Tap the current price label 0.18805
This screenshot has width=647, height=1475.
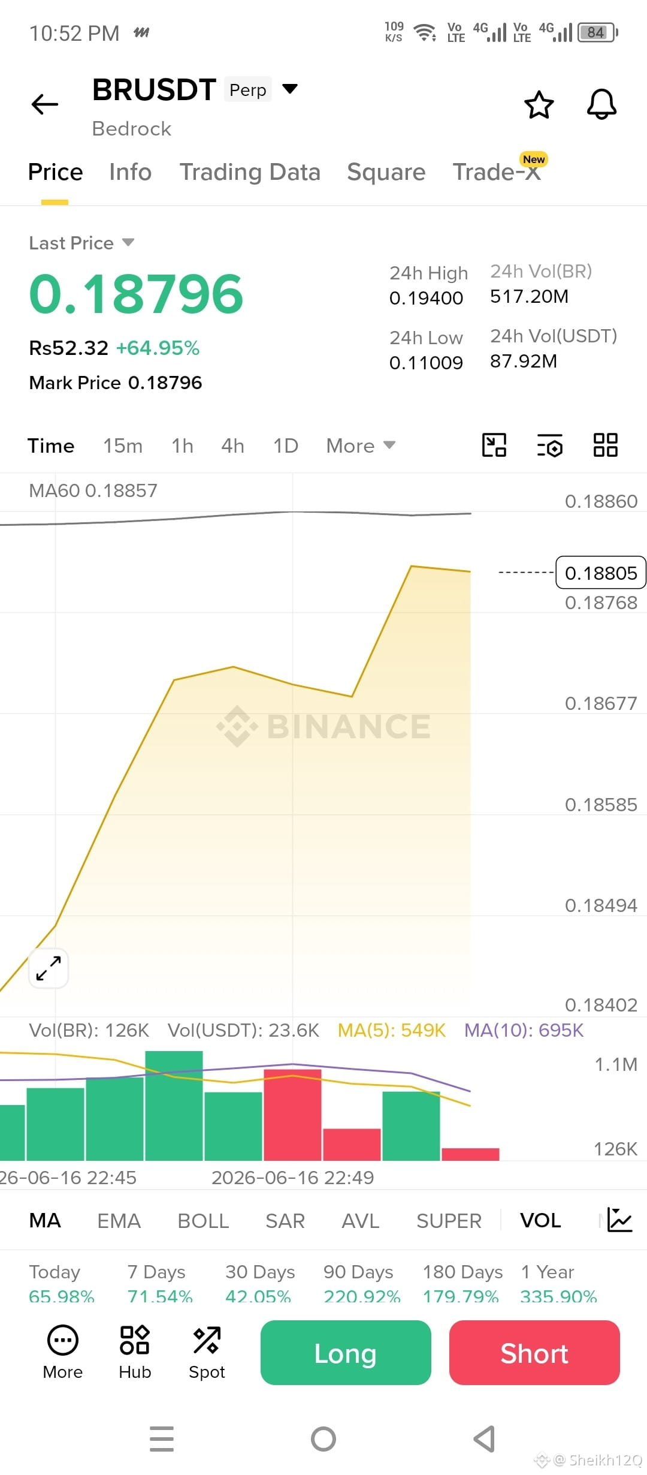tap(601, 573)
